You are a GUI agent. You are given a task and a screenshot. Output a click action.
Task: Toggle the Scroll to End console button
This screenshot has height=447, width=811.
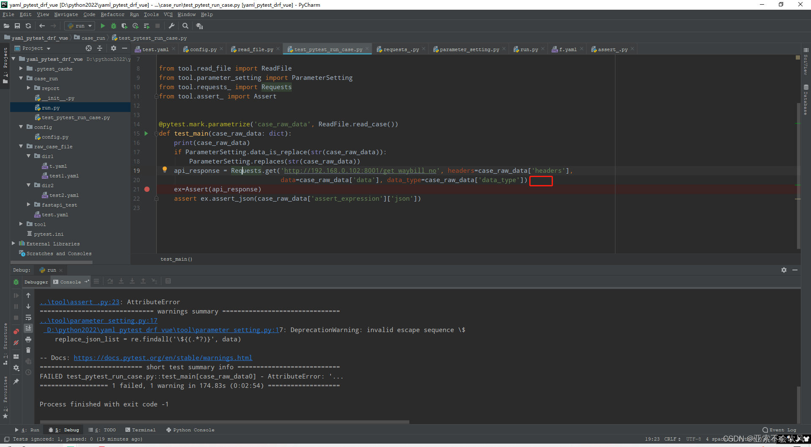tap(28, 328)
